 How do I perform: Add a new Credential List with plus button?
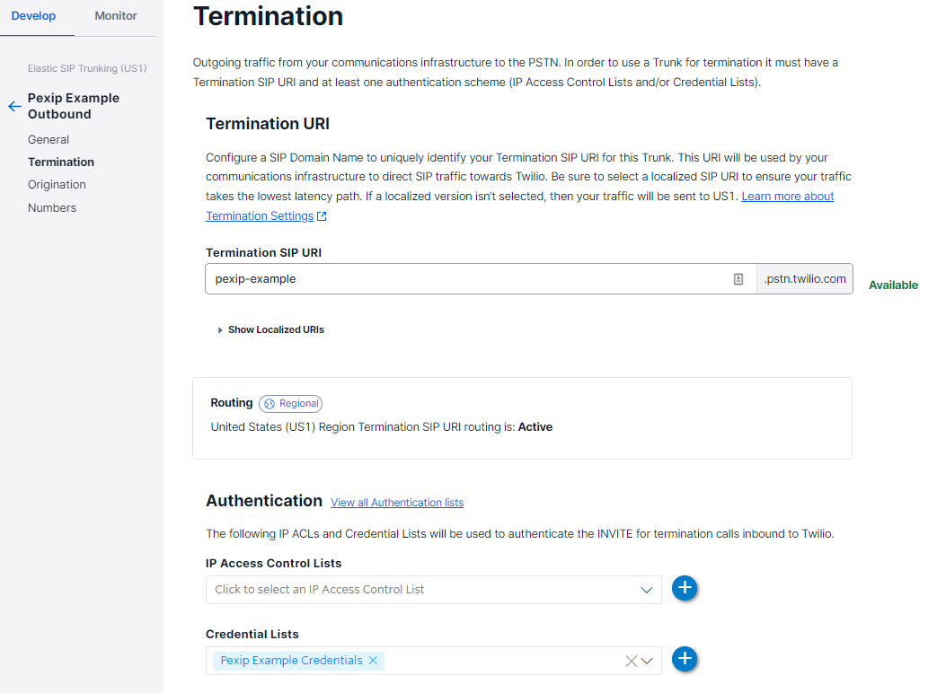click(685, 659)
